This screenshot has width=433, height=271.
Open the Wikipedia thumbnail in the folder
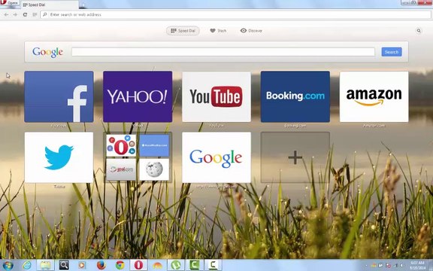(154, 169)
